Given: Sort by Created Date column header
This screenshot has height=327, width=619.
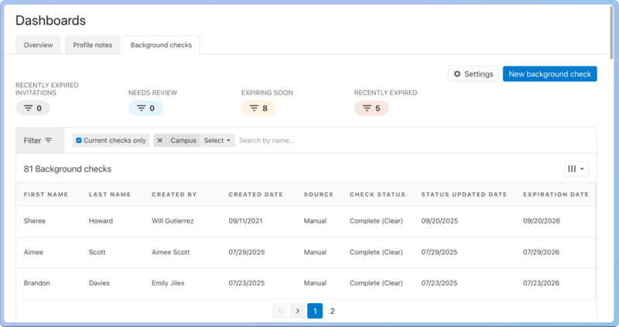Looking at the screenshot, I should click(x=256, y=195).
